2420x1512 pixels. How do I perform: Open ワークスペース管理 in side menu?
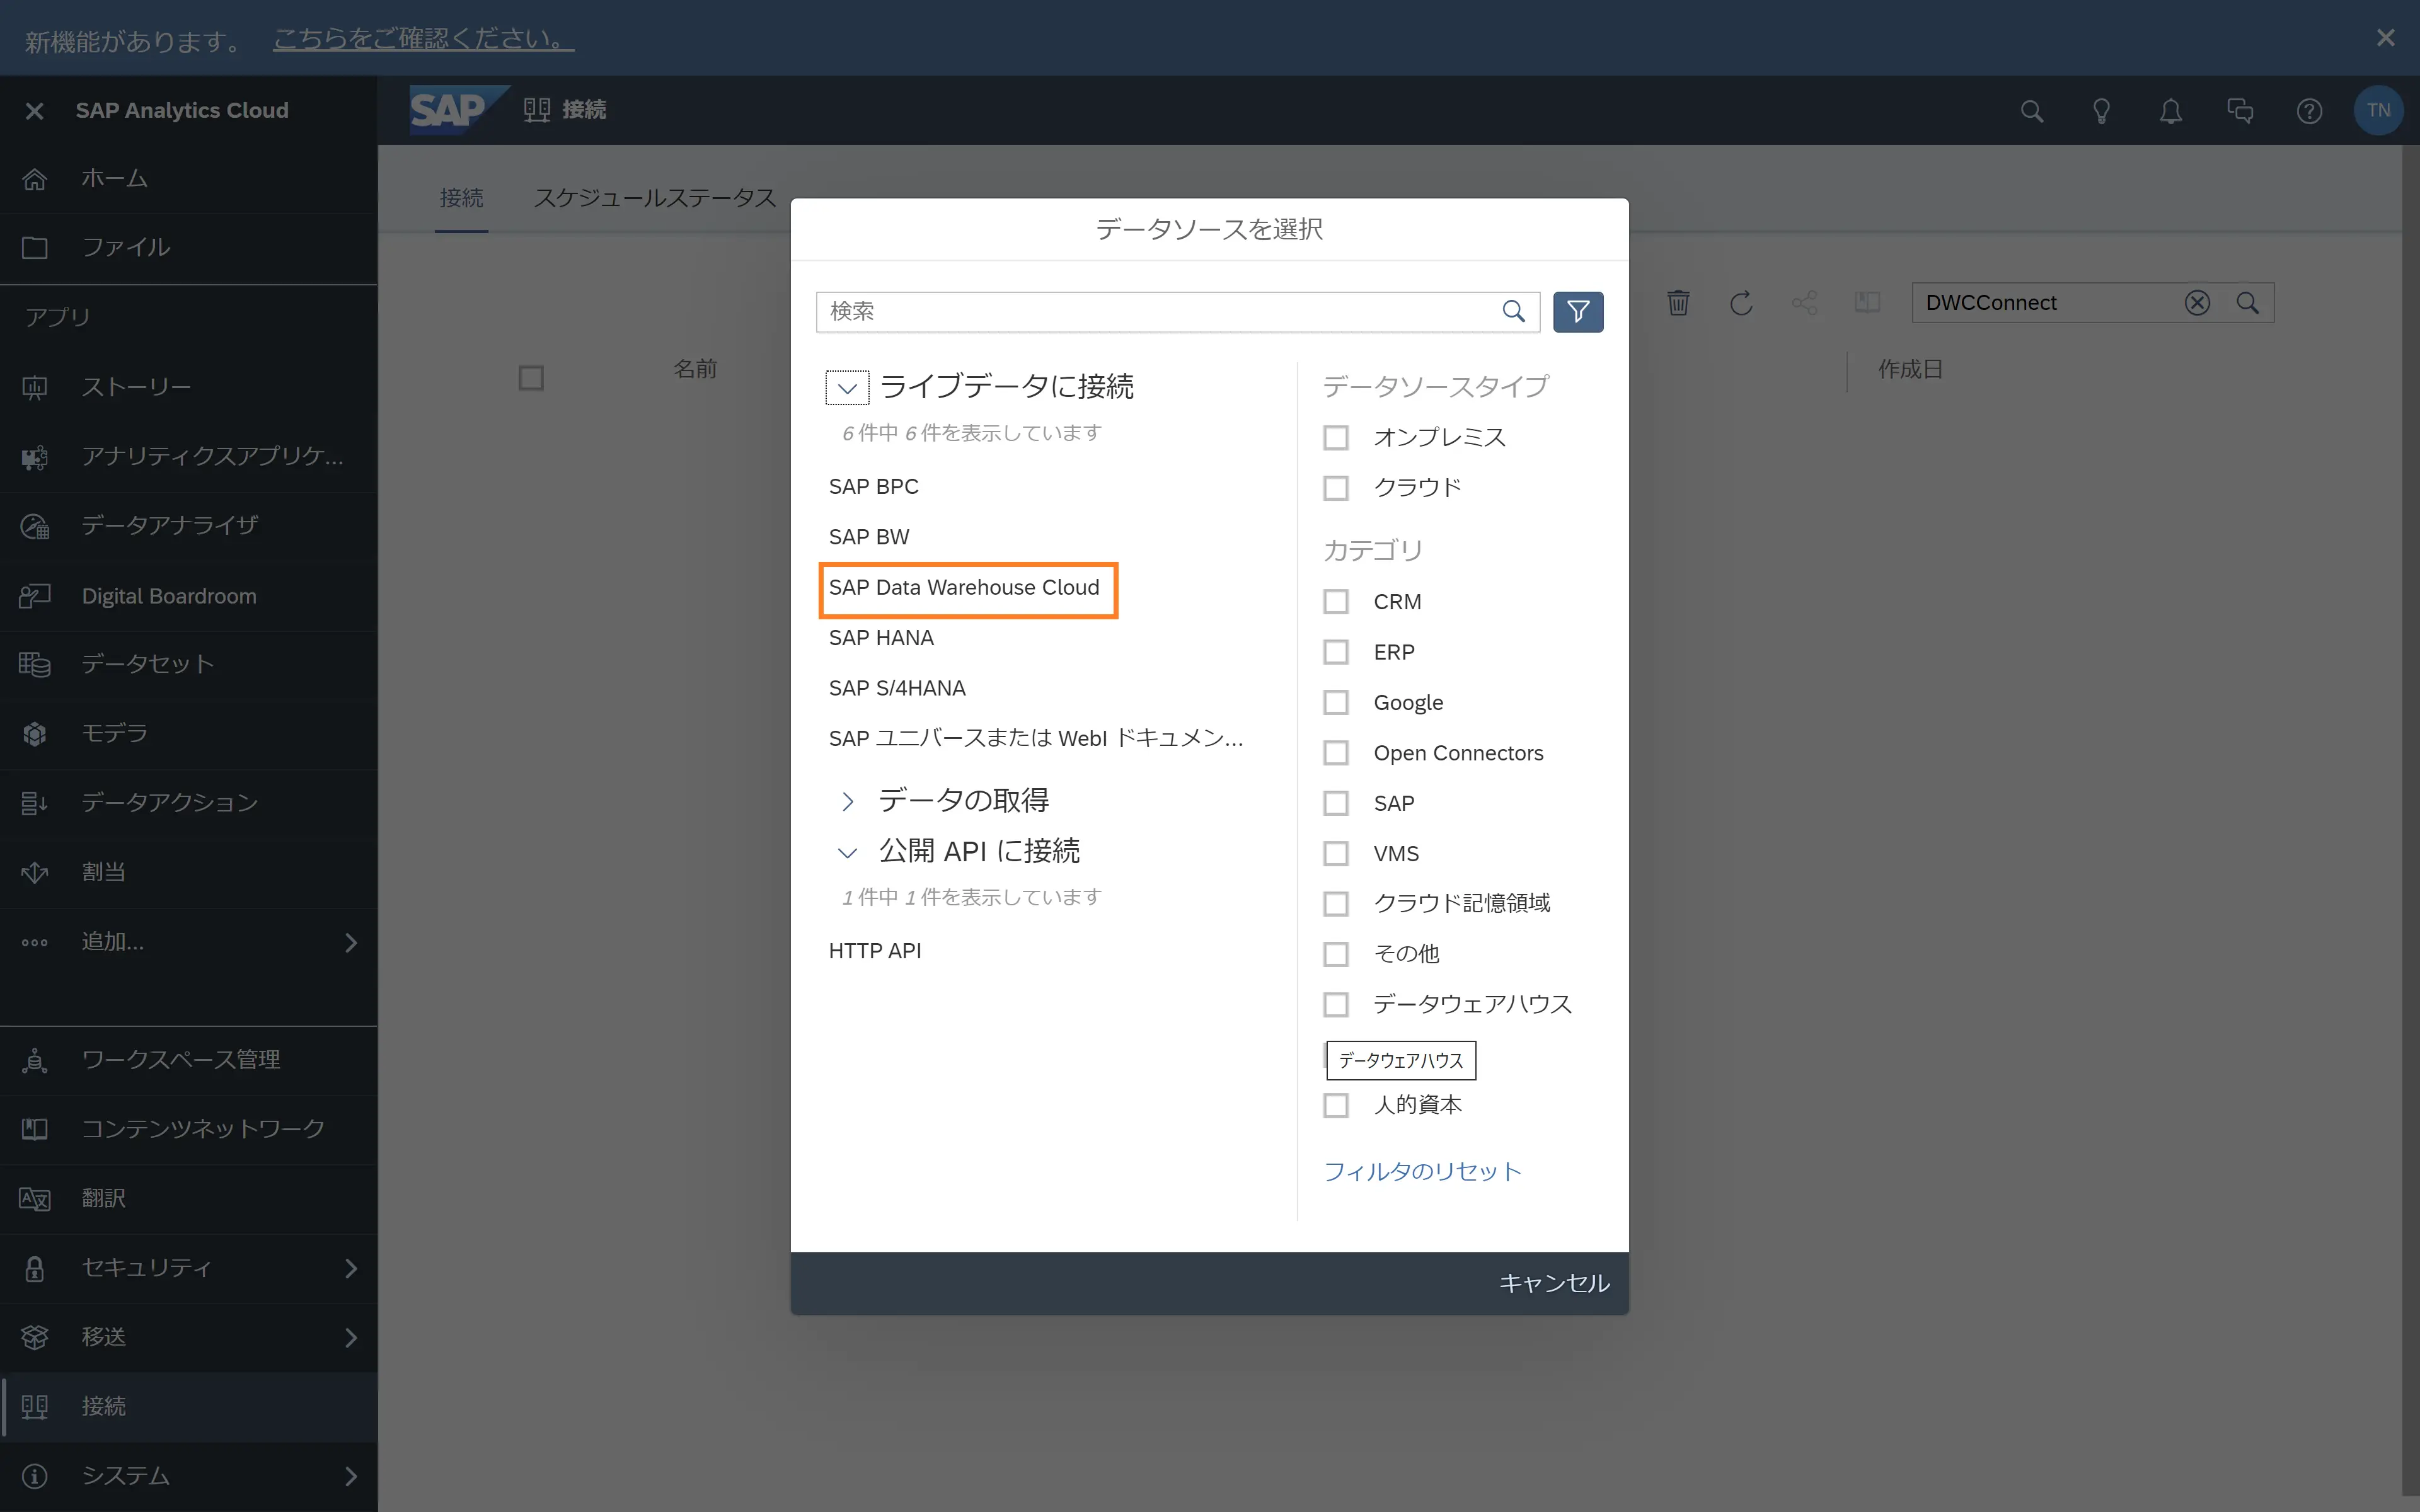tap(189, 1060)
